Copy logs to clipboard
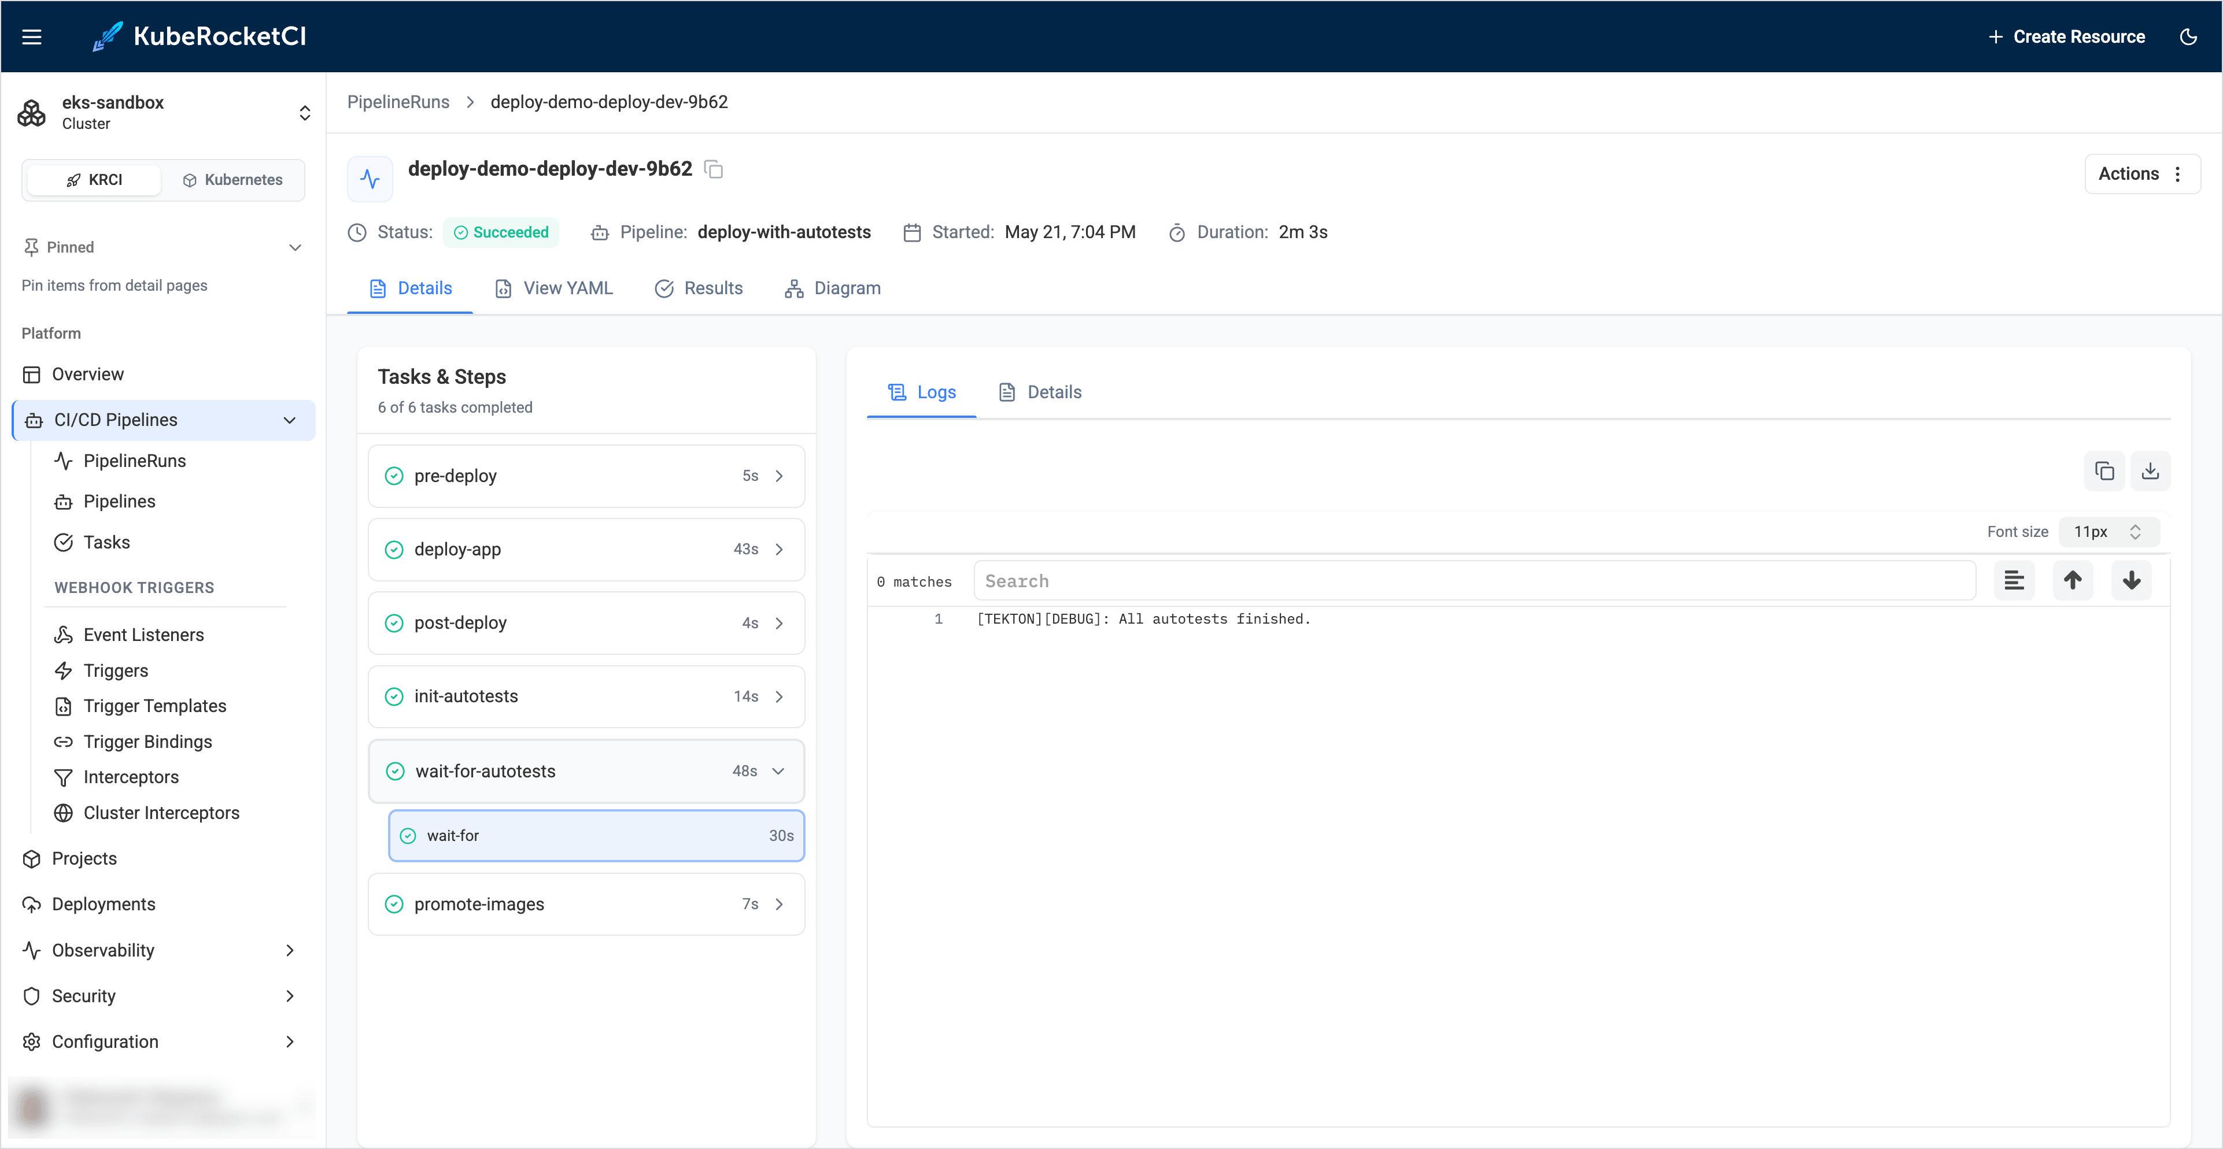Image resolution: width=2223 pixels, height=1149 pixels. [x=2104, y=471]
